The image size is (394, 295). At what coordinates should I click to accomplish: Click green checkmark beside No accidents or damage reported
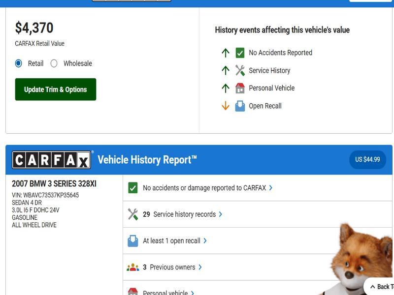click(x=132, y=188)
